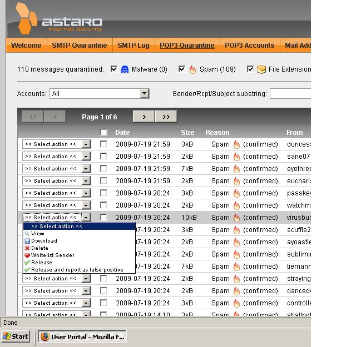Click the Windows Start button
The width and height of the screenshot is (356, 347).
(16, 336)
